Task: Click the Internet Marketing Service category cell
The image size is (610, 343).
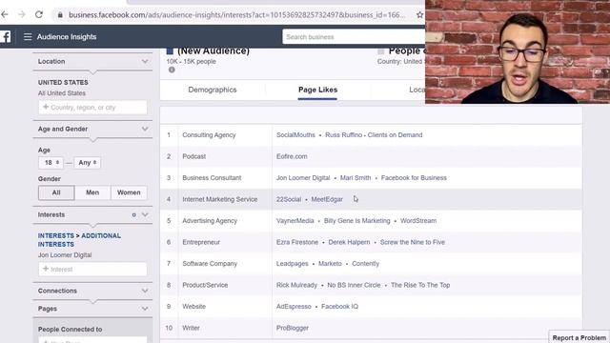Action: 220,199
